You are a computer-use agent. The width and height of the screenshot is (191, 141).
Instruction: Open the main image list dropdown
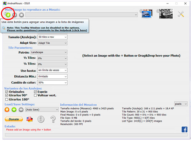(82, 15)
